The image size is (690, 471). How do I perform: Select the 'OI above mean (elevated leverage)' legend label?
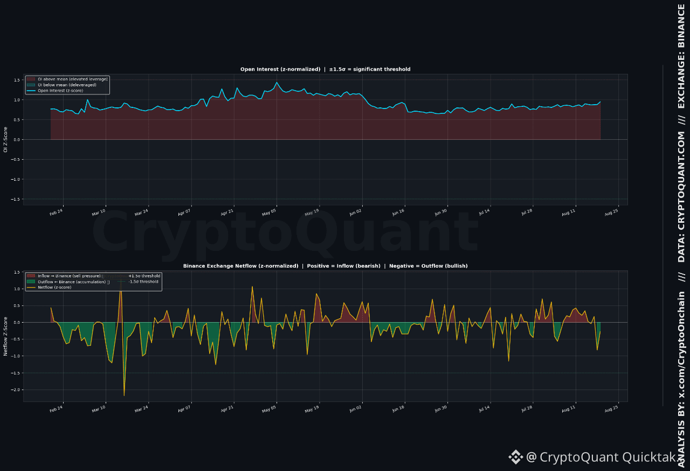pos(73,79)
